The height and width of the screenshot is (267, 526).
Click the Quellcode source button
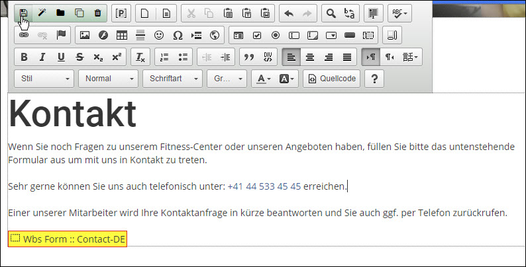tap(332, 79)
